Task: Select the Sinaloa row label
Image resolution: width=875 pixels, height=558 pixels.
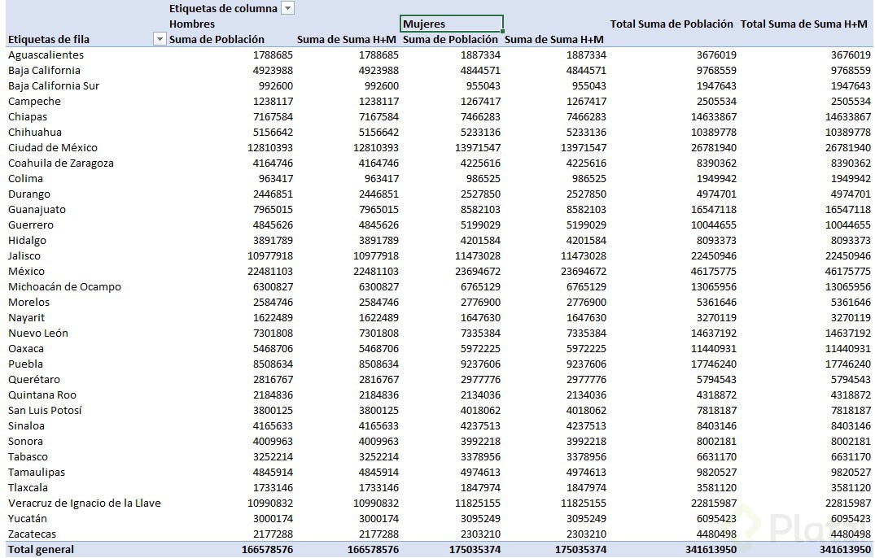Action: pyautogui.click(x=26, y=426)
